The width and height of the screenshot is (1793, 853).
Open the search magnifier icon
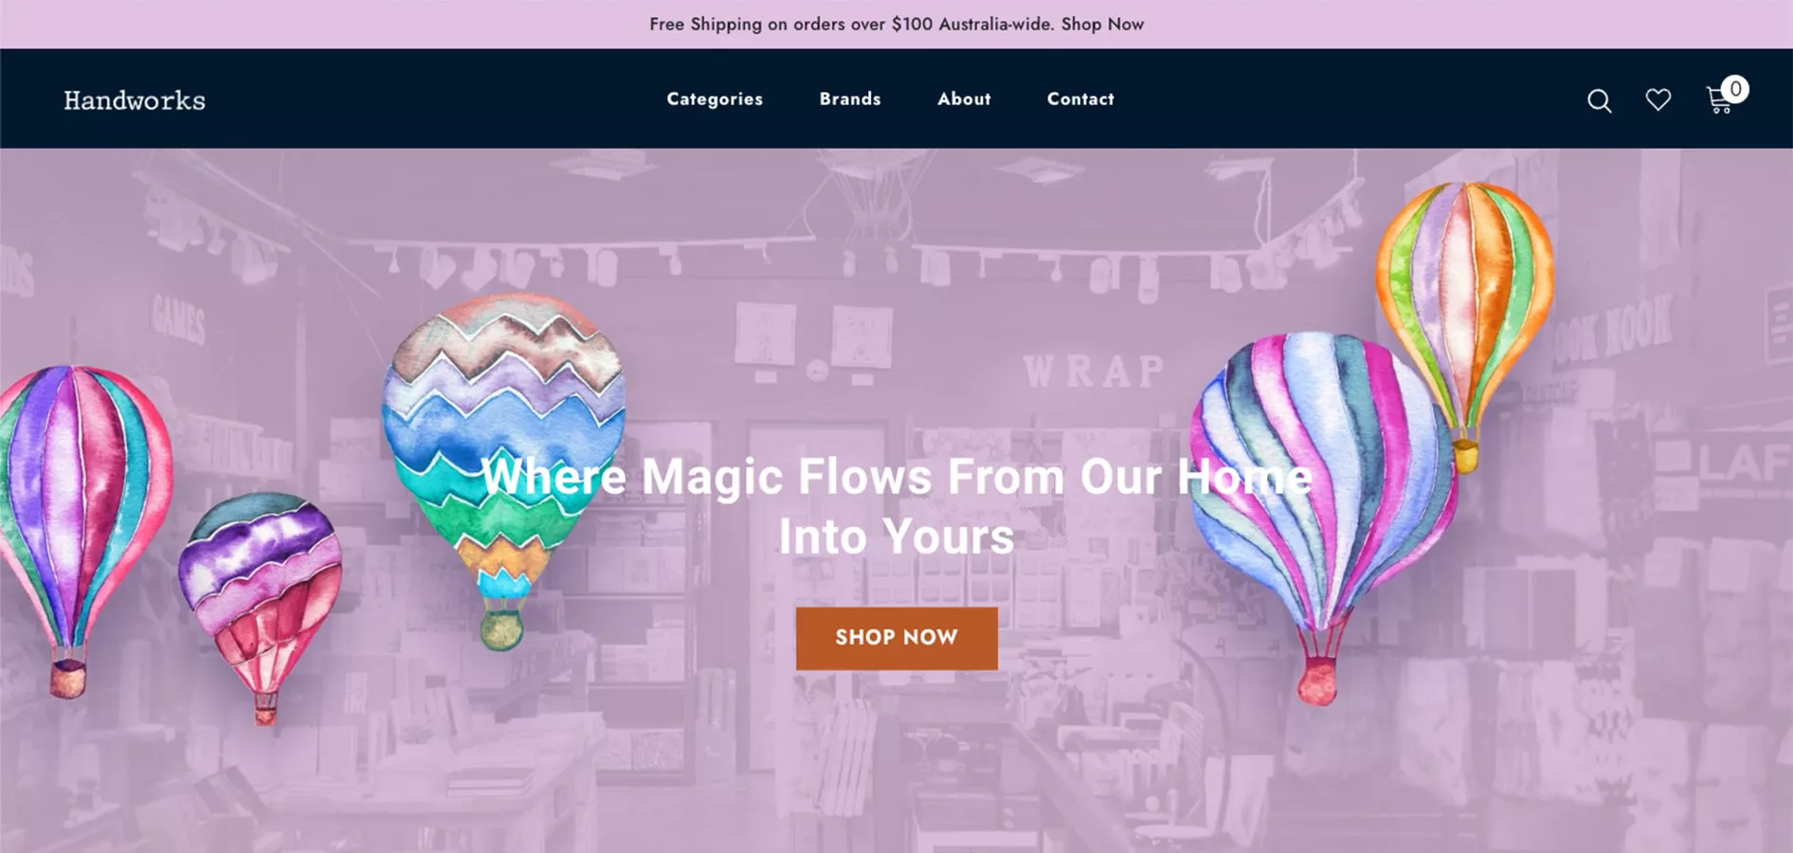(x=1599, y=100)
